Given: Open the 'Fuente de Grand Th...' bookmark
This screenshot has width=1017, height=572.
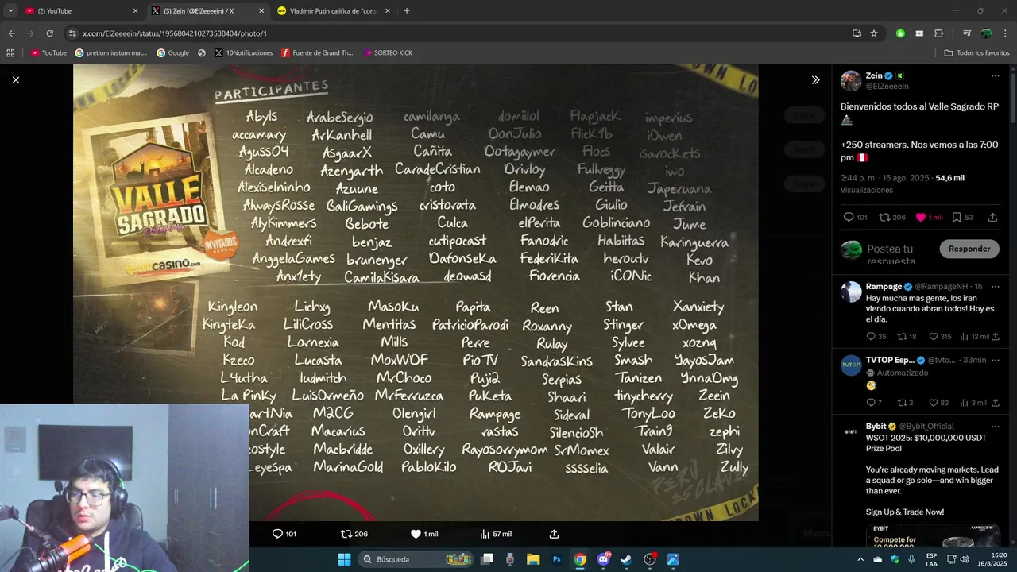Looking at the screenshot, I should [316, 53].
